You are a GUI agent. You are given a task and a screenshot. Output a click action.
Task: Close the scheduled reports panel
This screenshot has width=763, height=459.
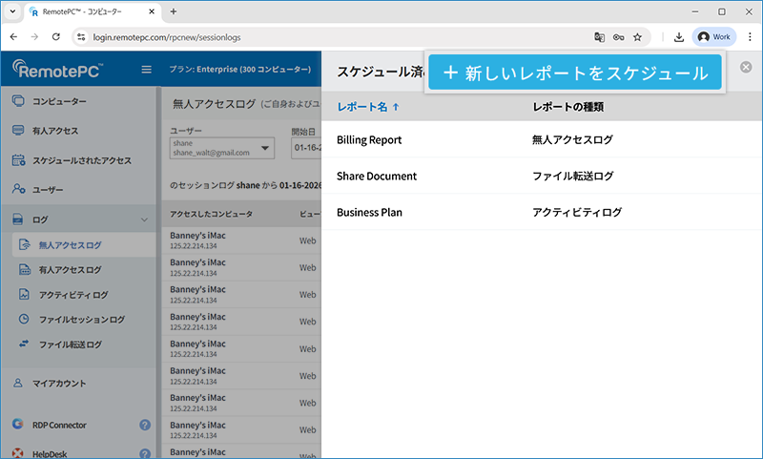[746, 67]
